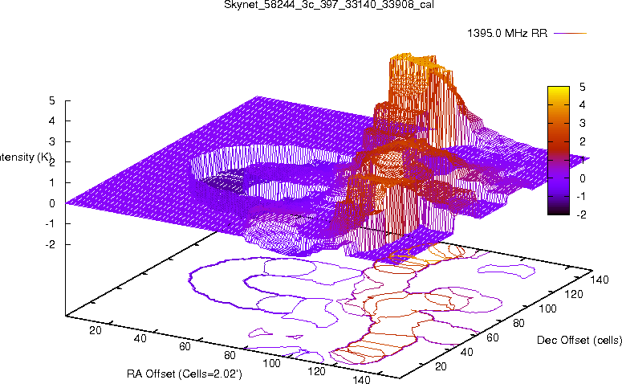
Task: Click the -1 tick on the Intensity axis
Action: (x=50, y=224)
